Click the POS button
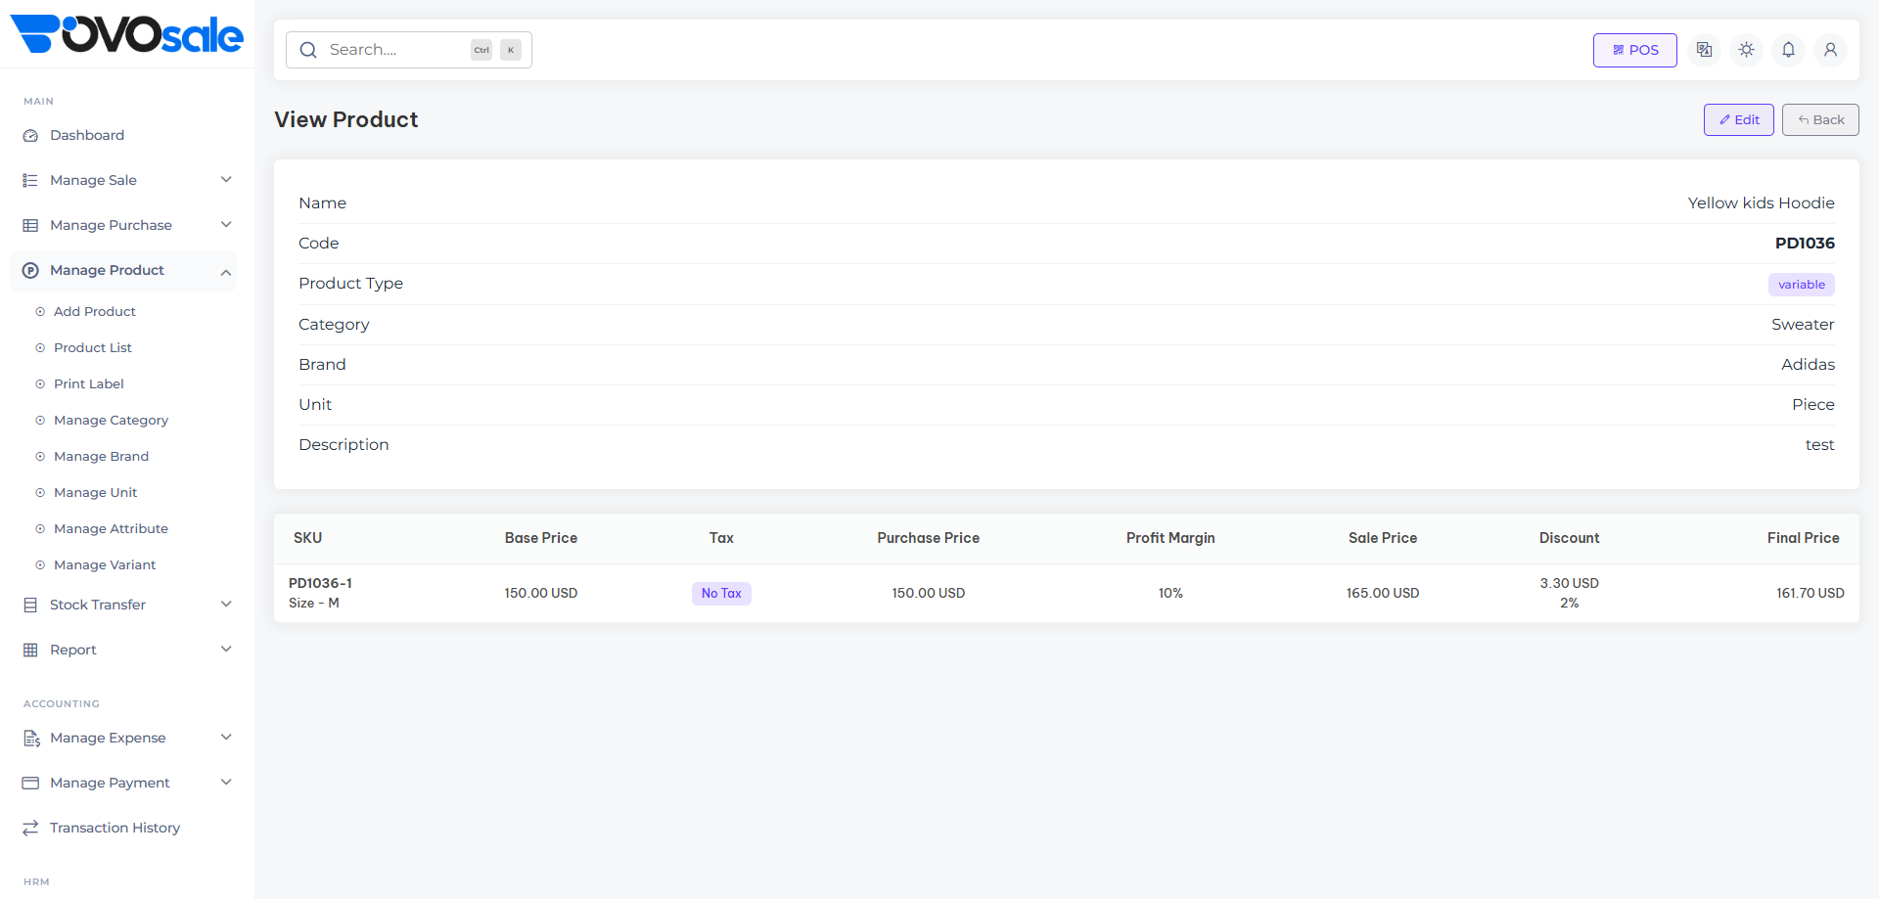 pyautogui.click(x=1634, y=50)
